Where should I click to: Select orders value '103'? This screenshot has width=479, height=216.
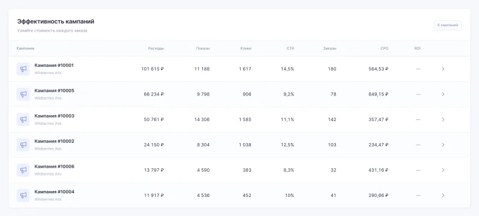[x=332, y=145]
